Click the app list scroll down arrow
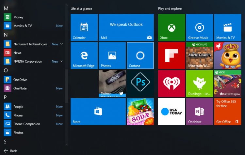 pos(67,144)
